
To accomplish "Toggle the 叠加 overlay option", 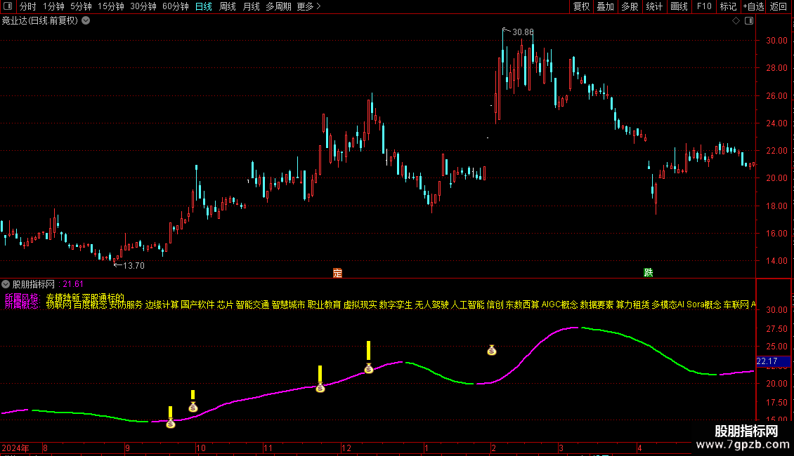I will [x=605, y=6].
